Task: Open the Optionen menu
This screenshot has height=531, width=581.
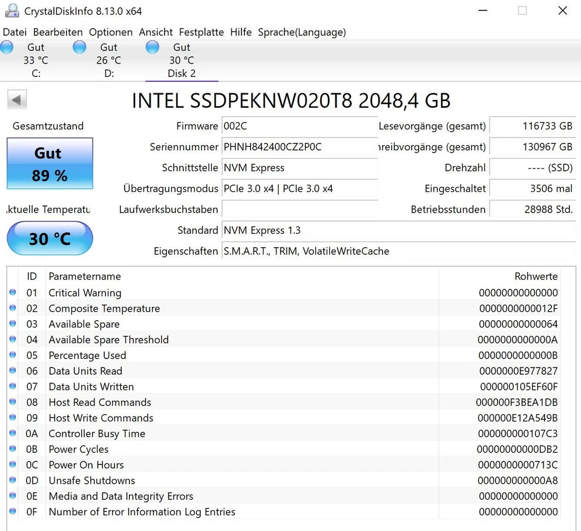Action: [111, 32]
